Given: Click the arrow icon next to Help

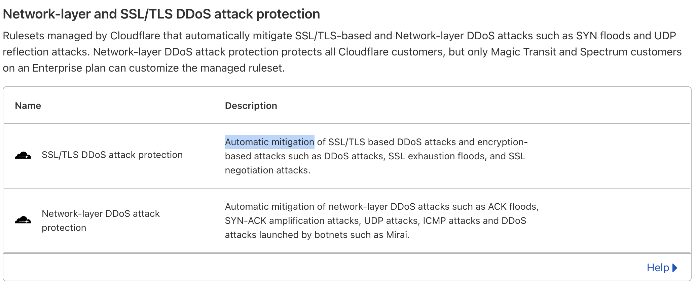Looking at the screenshot, I should pos(675,268).
